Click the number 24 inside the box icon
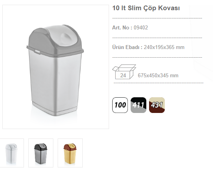The height and width of the screenshot is (191, 213). click(123, 75)
